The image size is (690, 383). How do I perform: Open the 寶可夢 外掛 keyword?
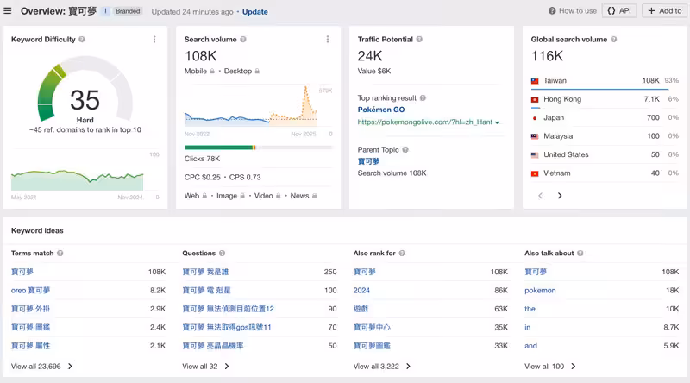[30, 309]
